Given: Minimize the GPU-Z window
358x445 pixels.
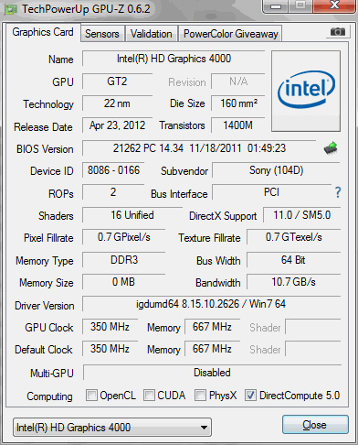Looking at the screenshot, I should pyautogui.click(x=275, y=5).
